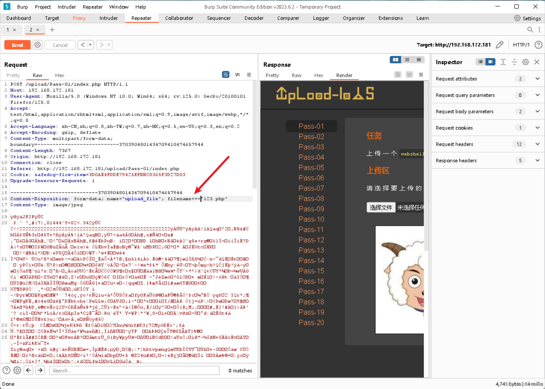Click the Burp Suite logo icon
The width and height of the screenshot is (545, 389).
[x=7, y=6]
